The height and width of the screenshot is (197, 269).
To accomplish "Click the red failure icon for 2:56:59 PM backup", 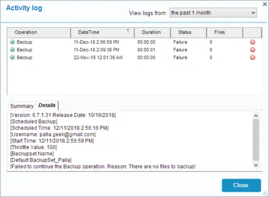I will pyautogui.click(x=252, y=42).
